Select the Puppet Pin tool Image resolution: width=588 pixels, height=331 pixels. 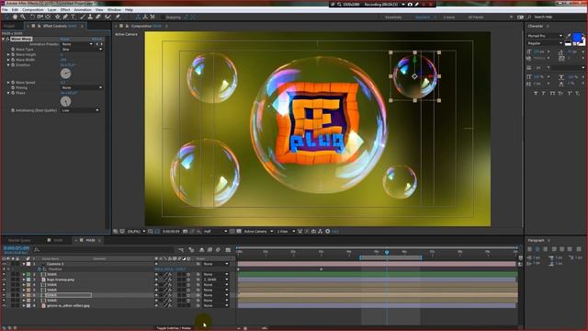coord(118,17)
